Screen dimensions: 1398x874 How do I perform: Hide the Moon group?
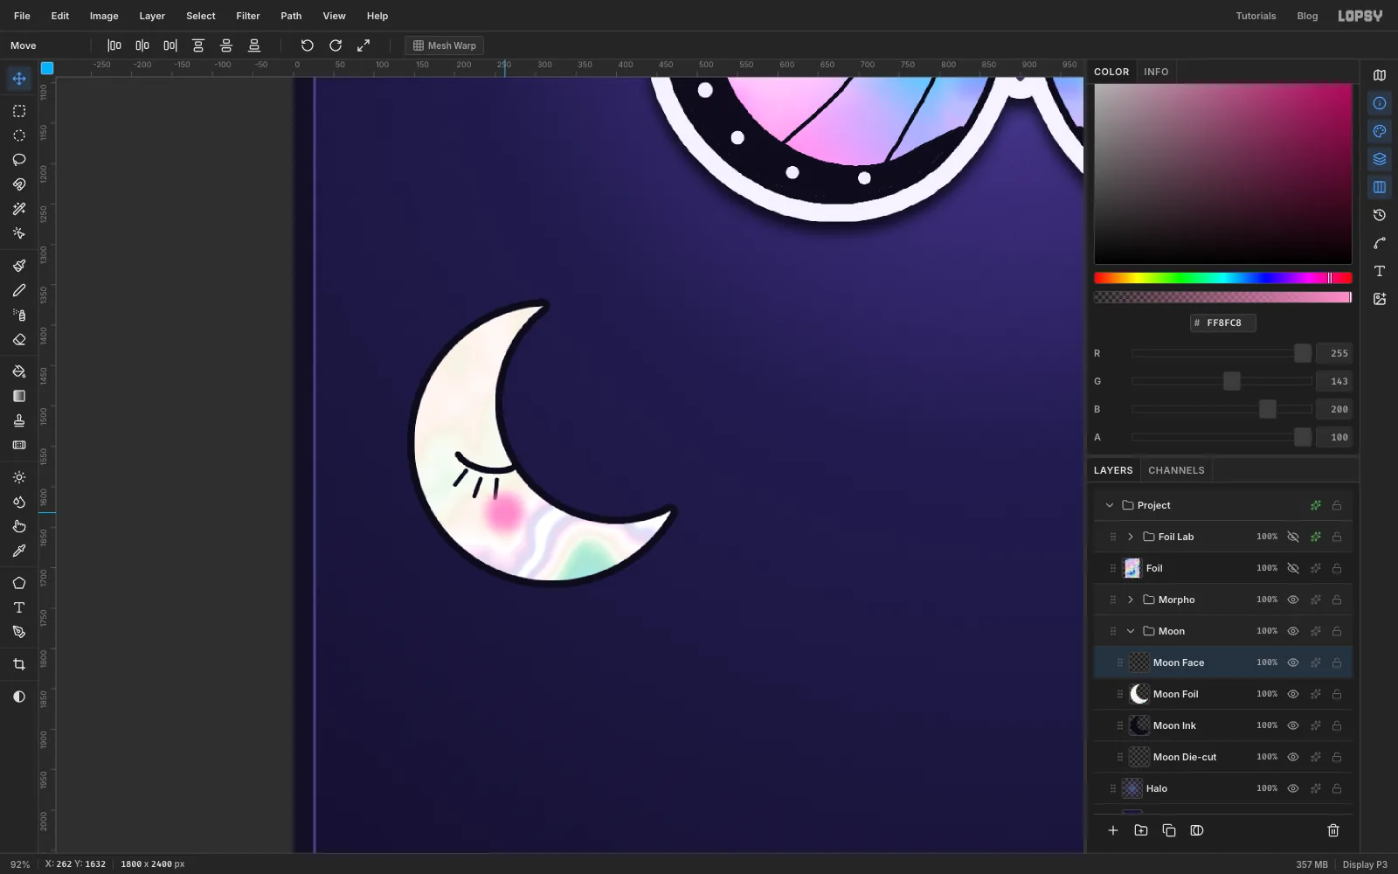(1293, 631)
